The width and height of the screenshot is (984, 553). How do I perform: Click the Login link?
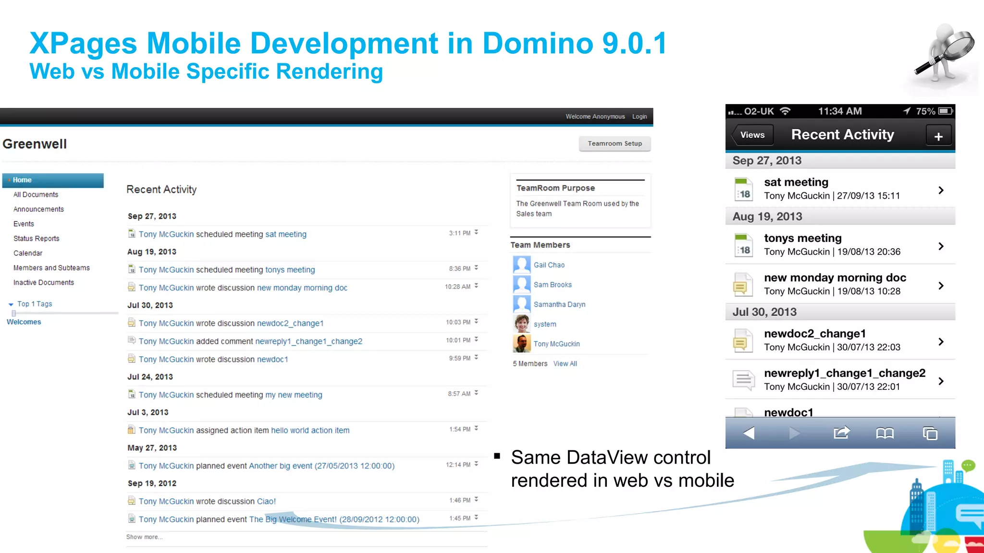pos(640,117)
